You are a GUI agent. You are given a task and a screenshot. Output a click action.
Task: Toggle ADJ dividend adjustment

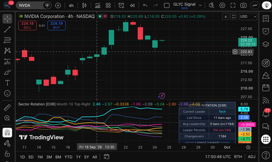coord(251,157)
